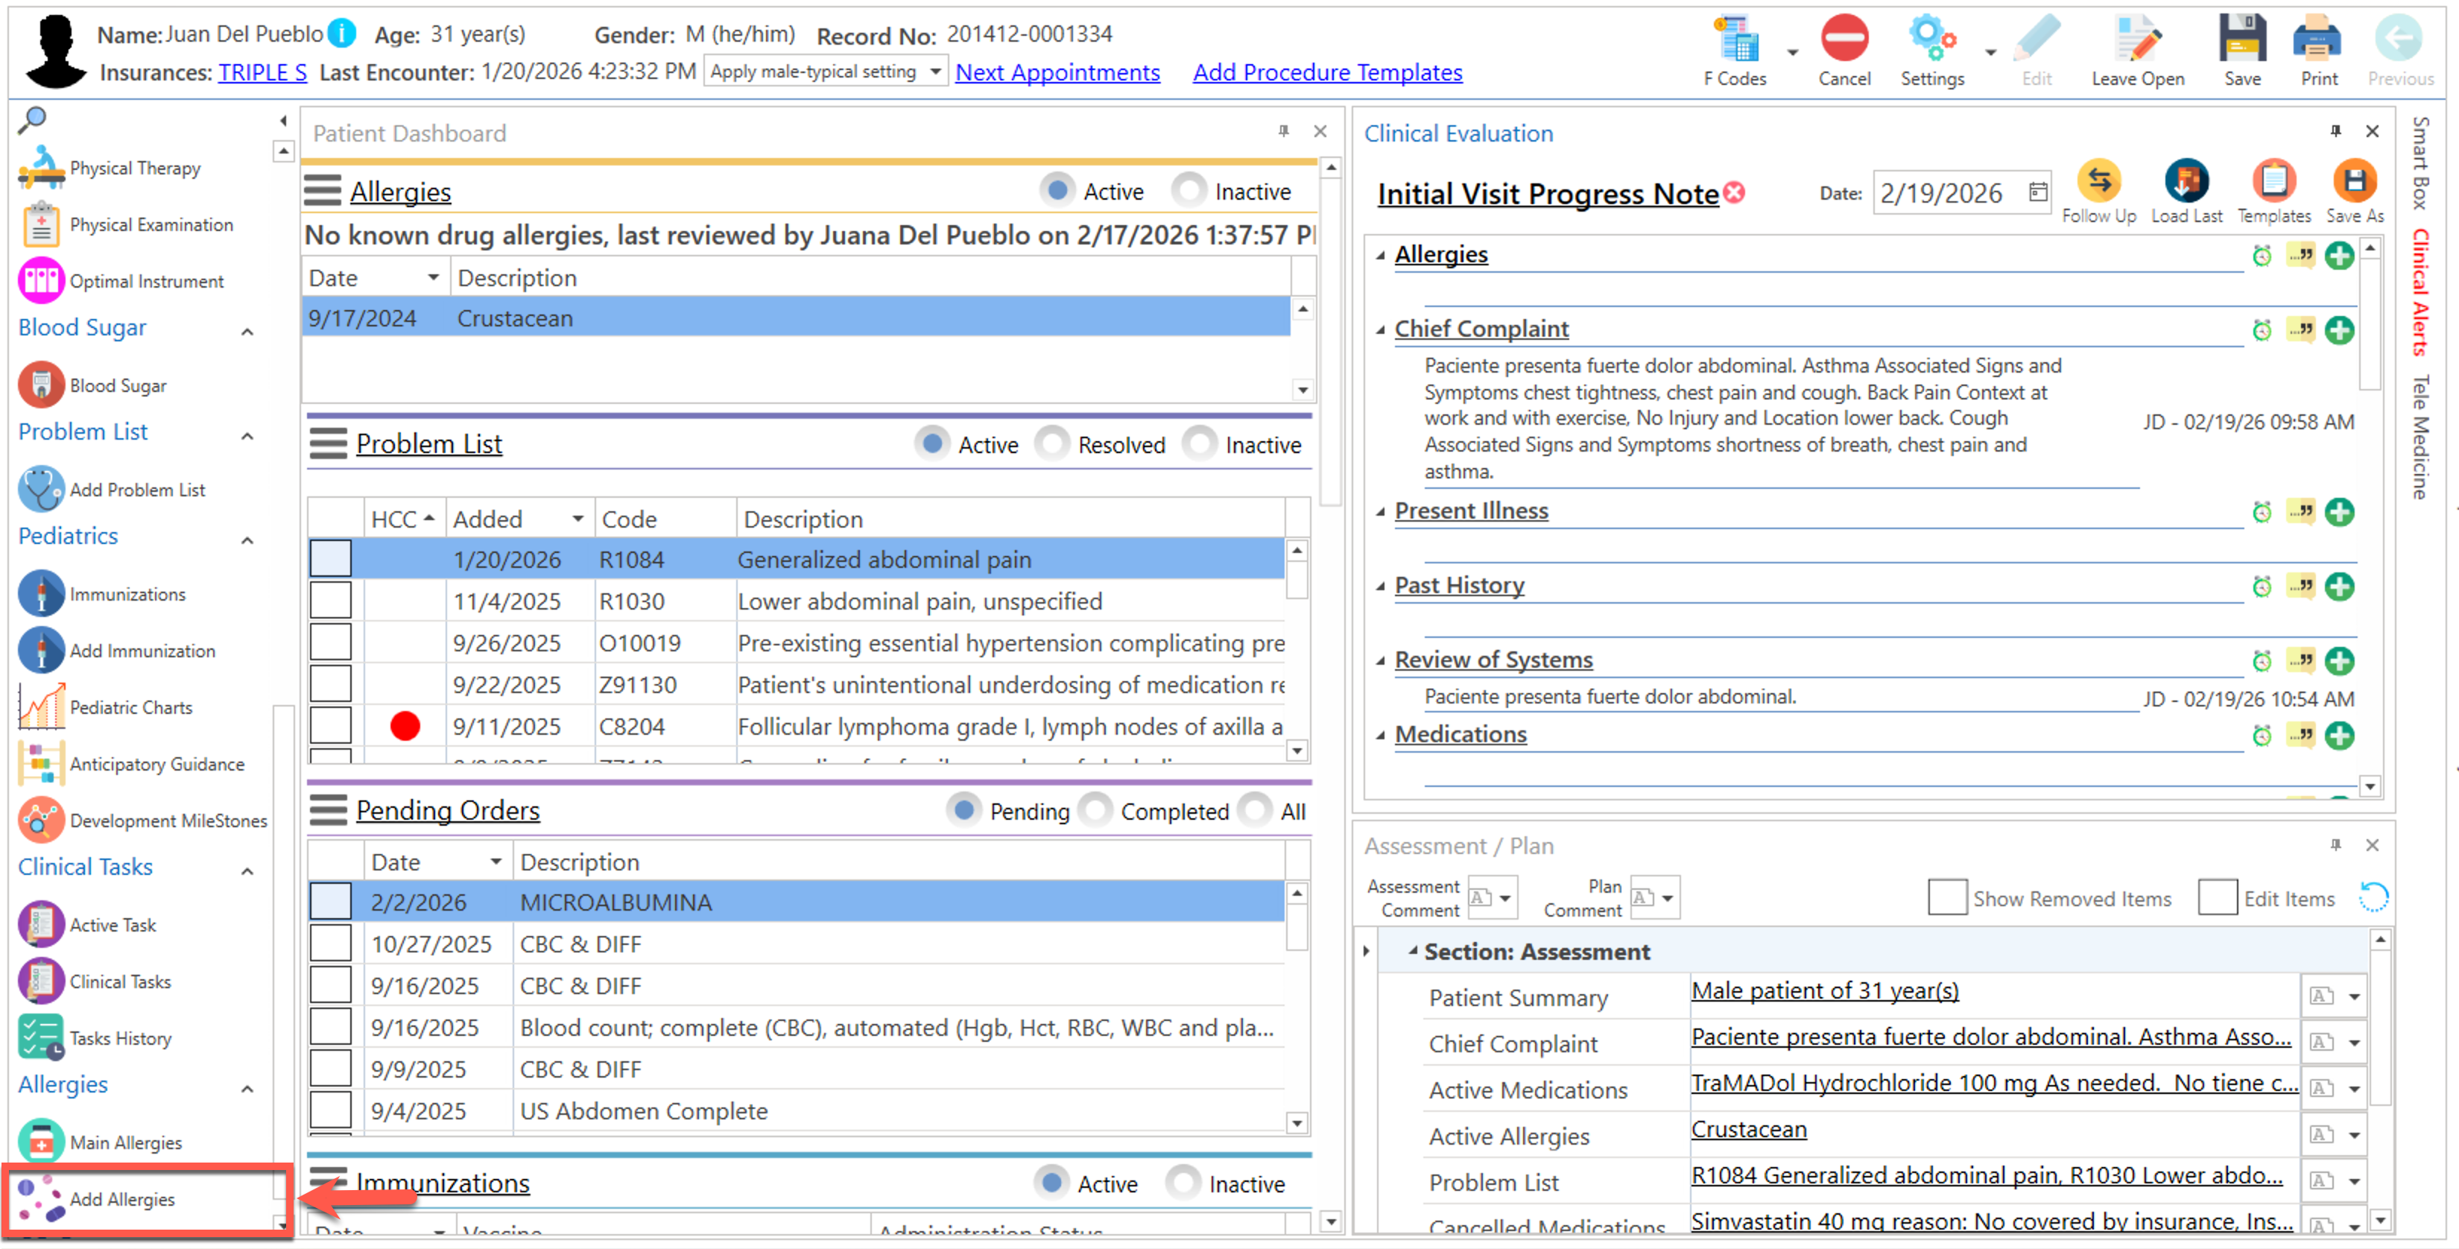
Task: Click the Next Appointments link
Action: pyautogui.click(x=1057, y=72)
